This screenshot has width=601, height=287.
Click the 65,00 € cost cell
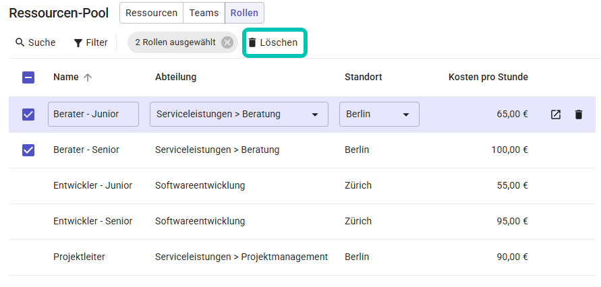click(x=512, y=114)
